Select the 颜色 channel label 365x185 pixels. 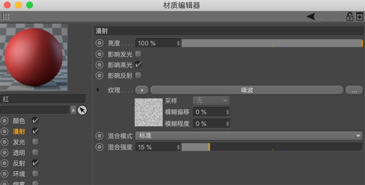click(x=19, y=120)
